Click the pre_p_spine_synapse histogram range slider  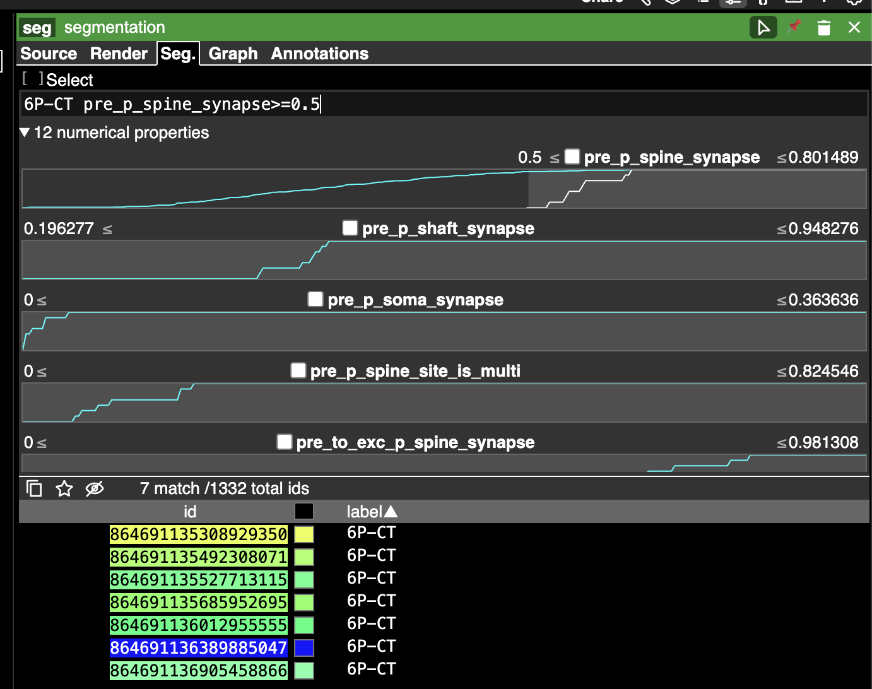pos(444,189)
